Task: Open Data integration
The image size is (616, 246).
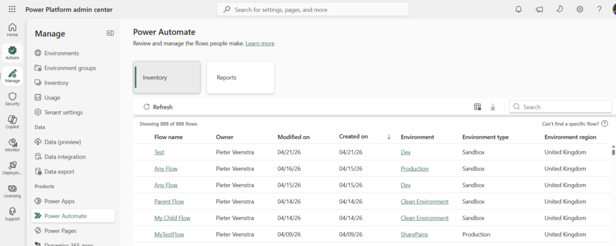Action: (x=65, y=157)
